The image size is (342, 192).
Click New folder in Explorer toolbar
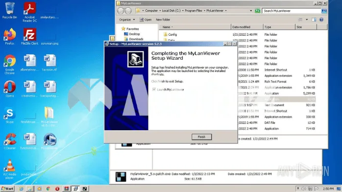[x=163, y=20]
